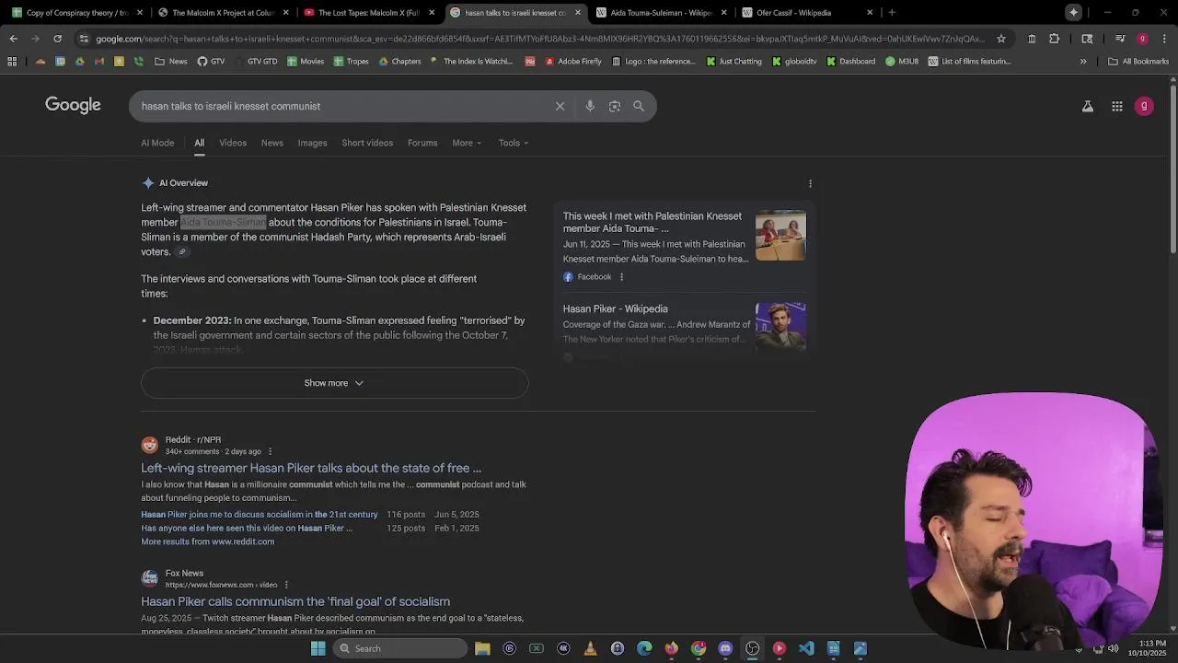The image size is (1178, 663).
Task: Open All Bookmarks folder
Action: click(x=1138, y=62)
